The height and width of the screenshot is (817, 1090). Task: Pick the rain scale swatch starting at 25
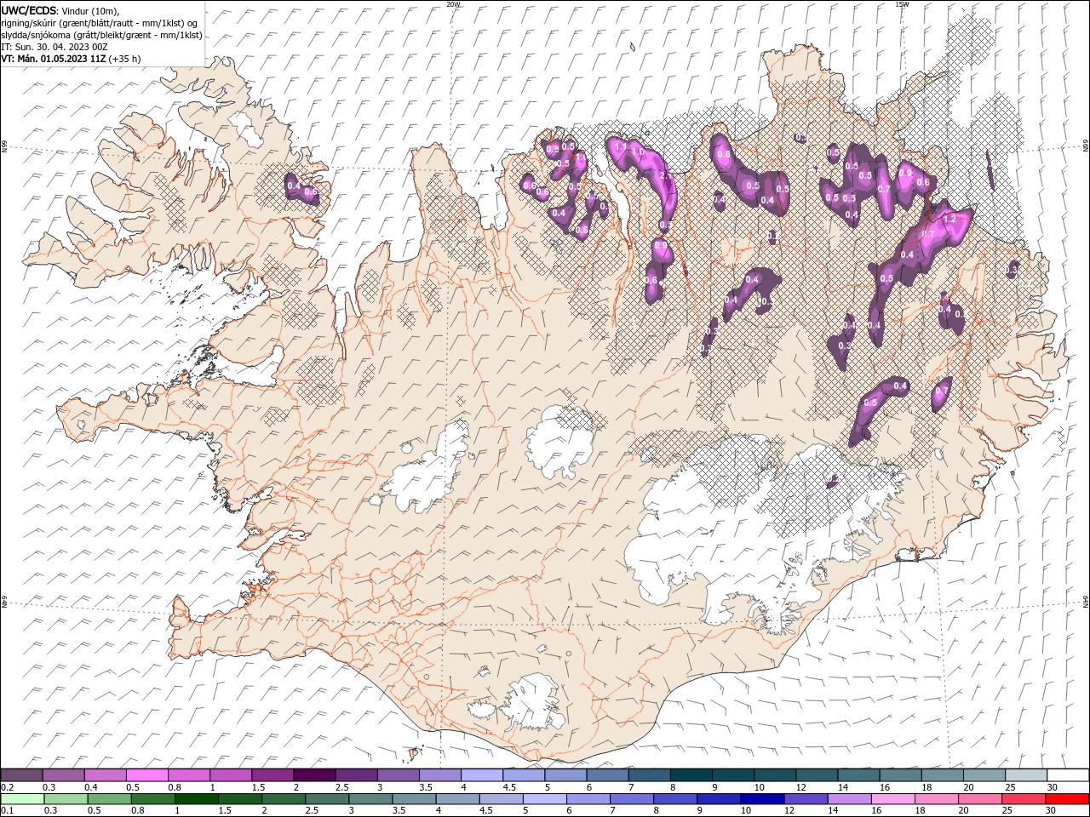pyautogui.click(x=1024, y=799)
